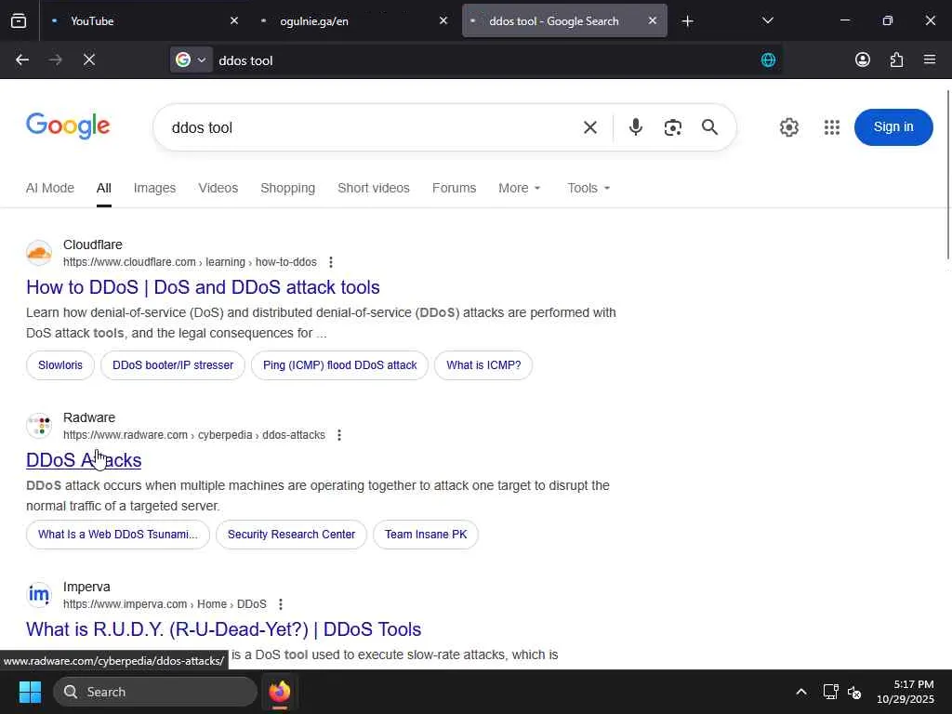Open more options for Cloudflare result
Viewport: 952px width, 714px height.
click(x=331, y=262)
